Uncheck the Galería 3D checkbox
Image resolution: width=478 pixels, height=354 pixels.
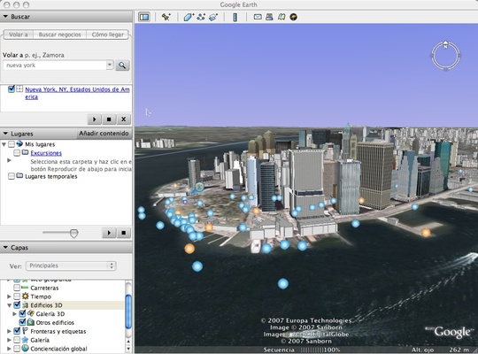[x=22, y=313]
